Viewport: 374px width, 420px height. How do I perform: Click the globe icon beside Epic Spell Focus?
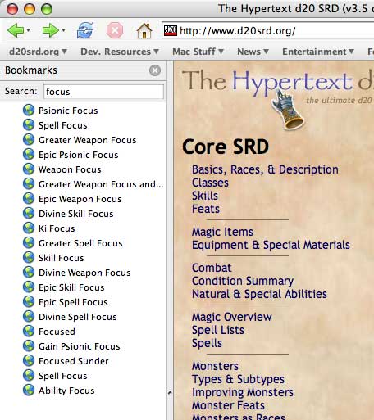pyautogui.click(x=29, y=302)
